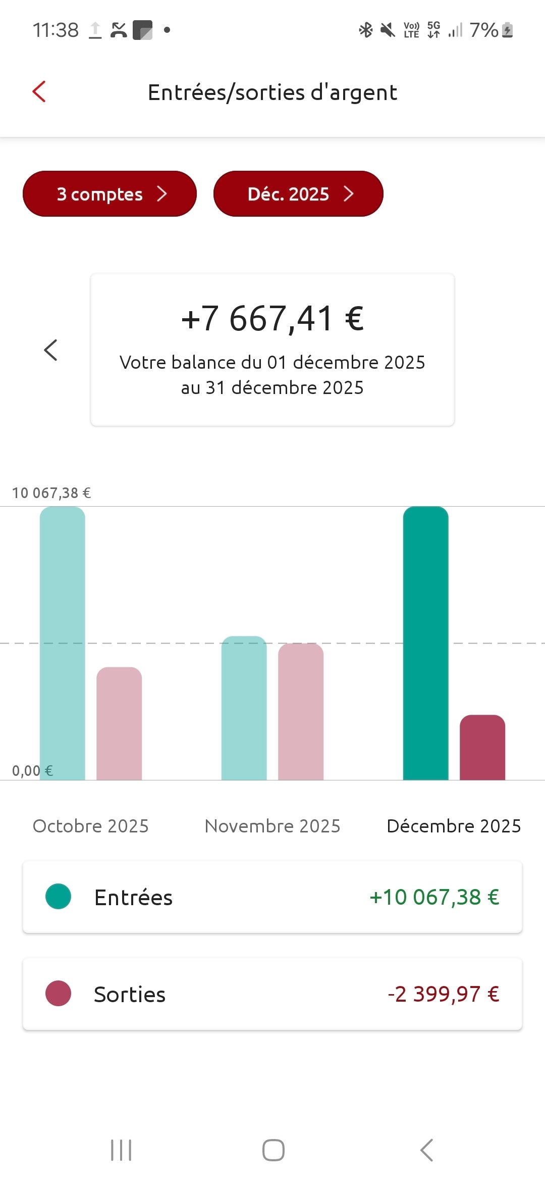Tap the battery charging icon
545x1182 pixels.
[x=508, y=30]
